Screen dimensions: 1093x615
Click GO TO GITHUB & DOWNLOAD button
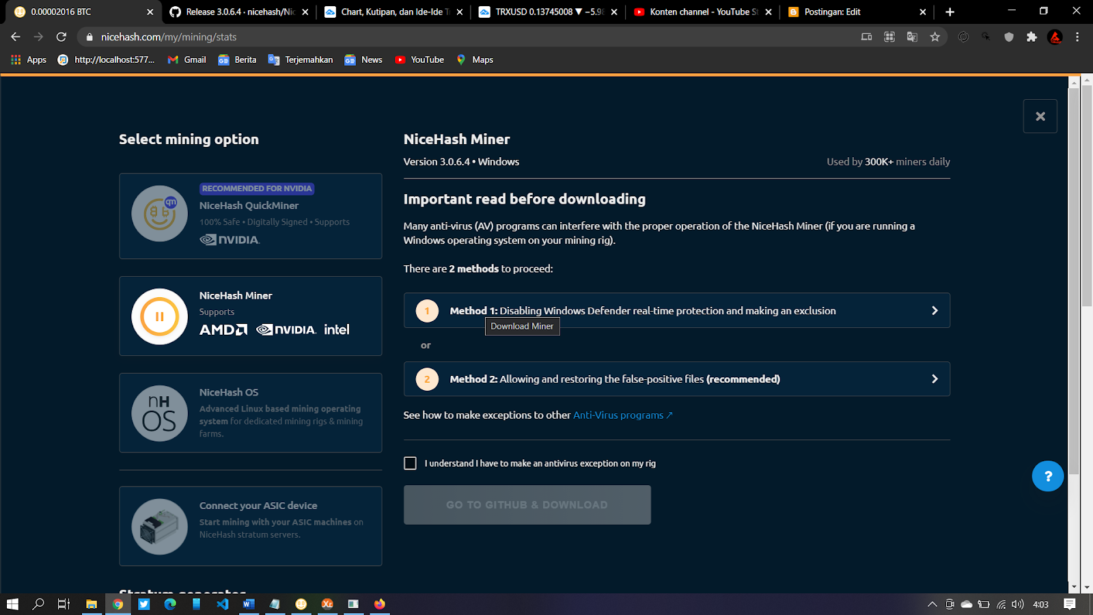(527, 505)
